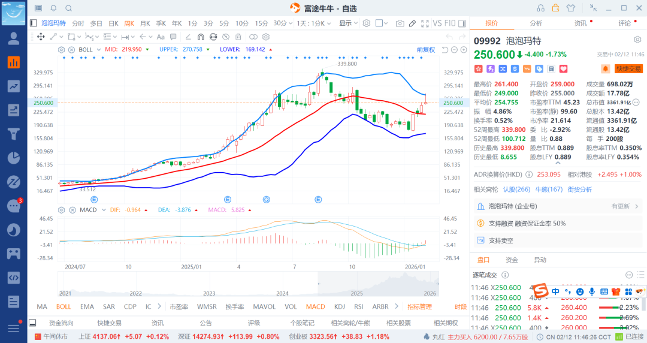Toggle the 前复权 price adjustment option
The height and width of the screenshot is (343, 647).
click(426, 50)
